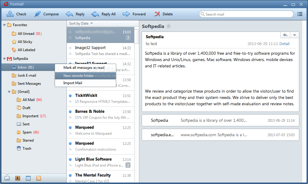
Task: Open the Draft folder
Action: click(x=23, y=108)
